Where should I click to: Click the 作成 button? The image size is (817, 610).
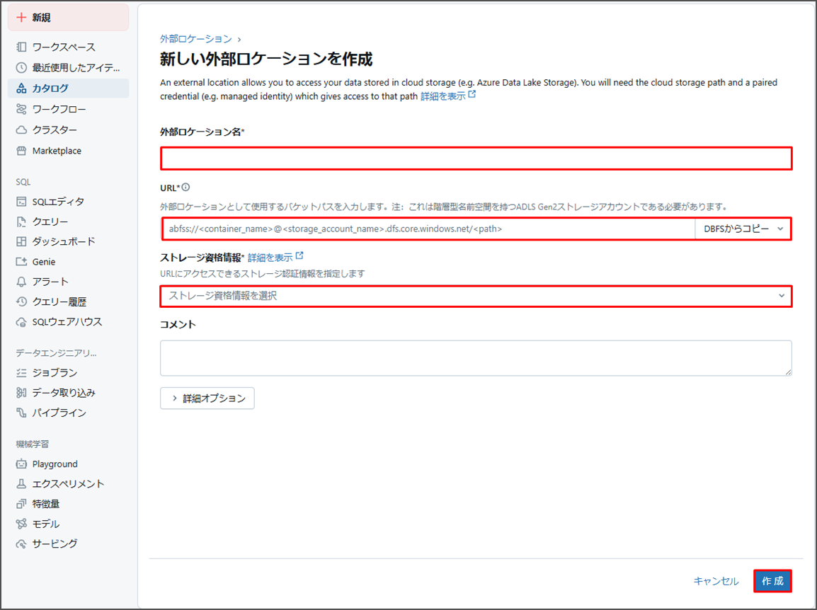[772, 581]
